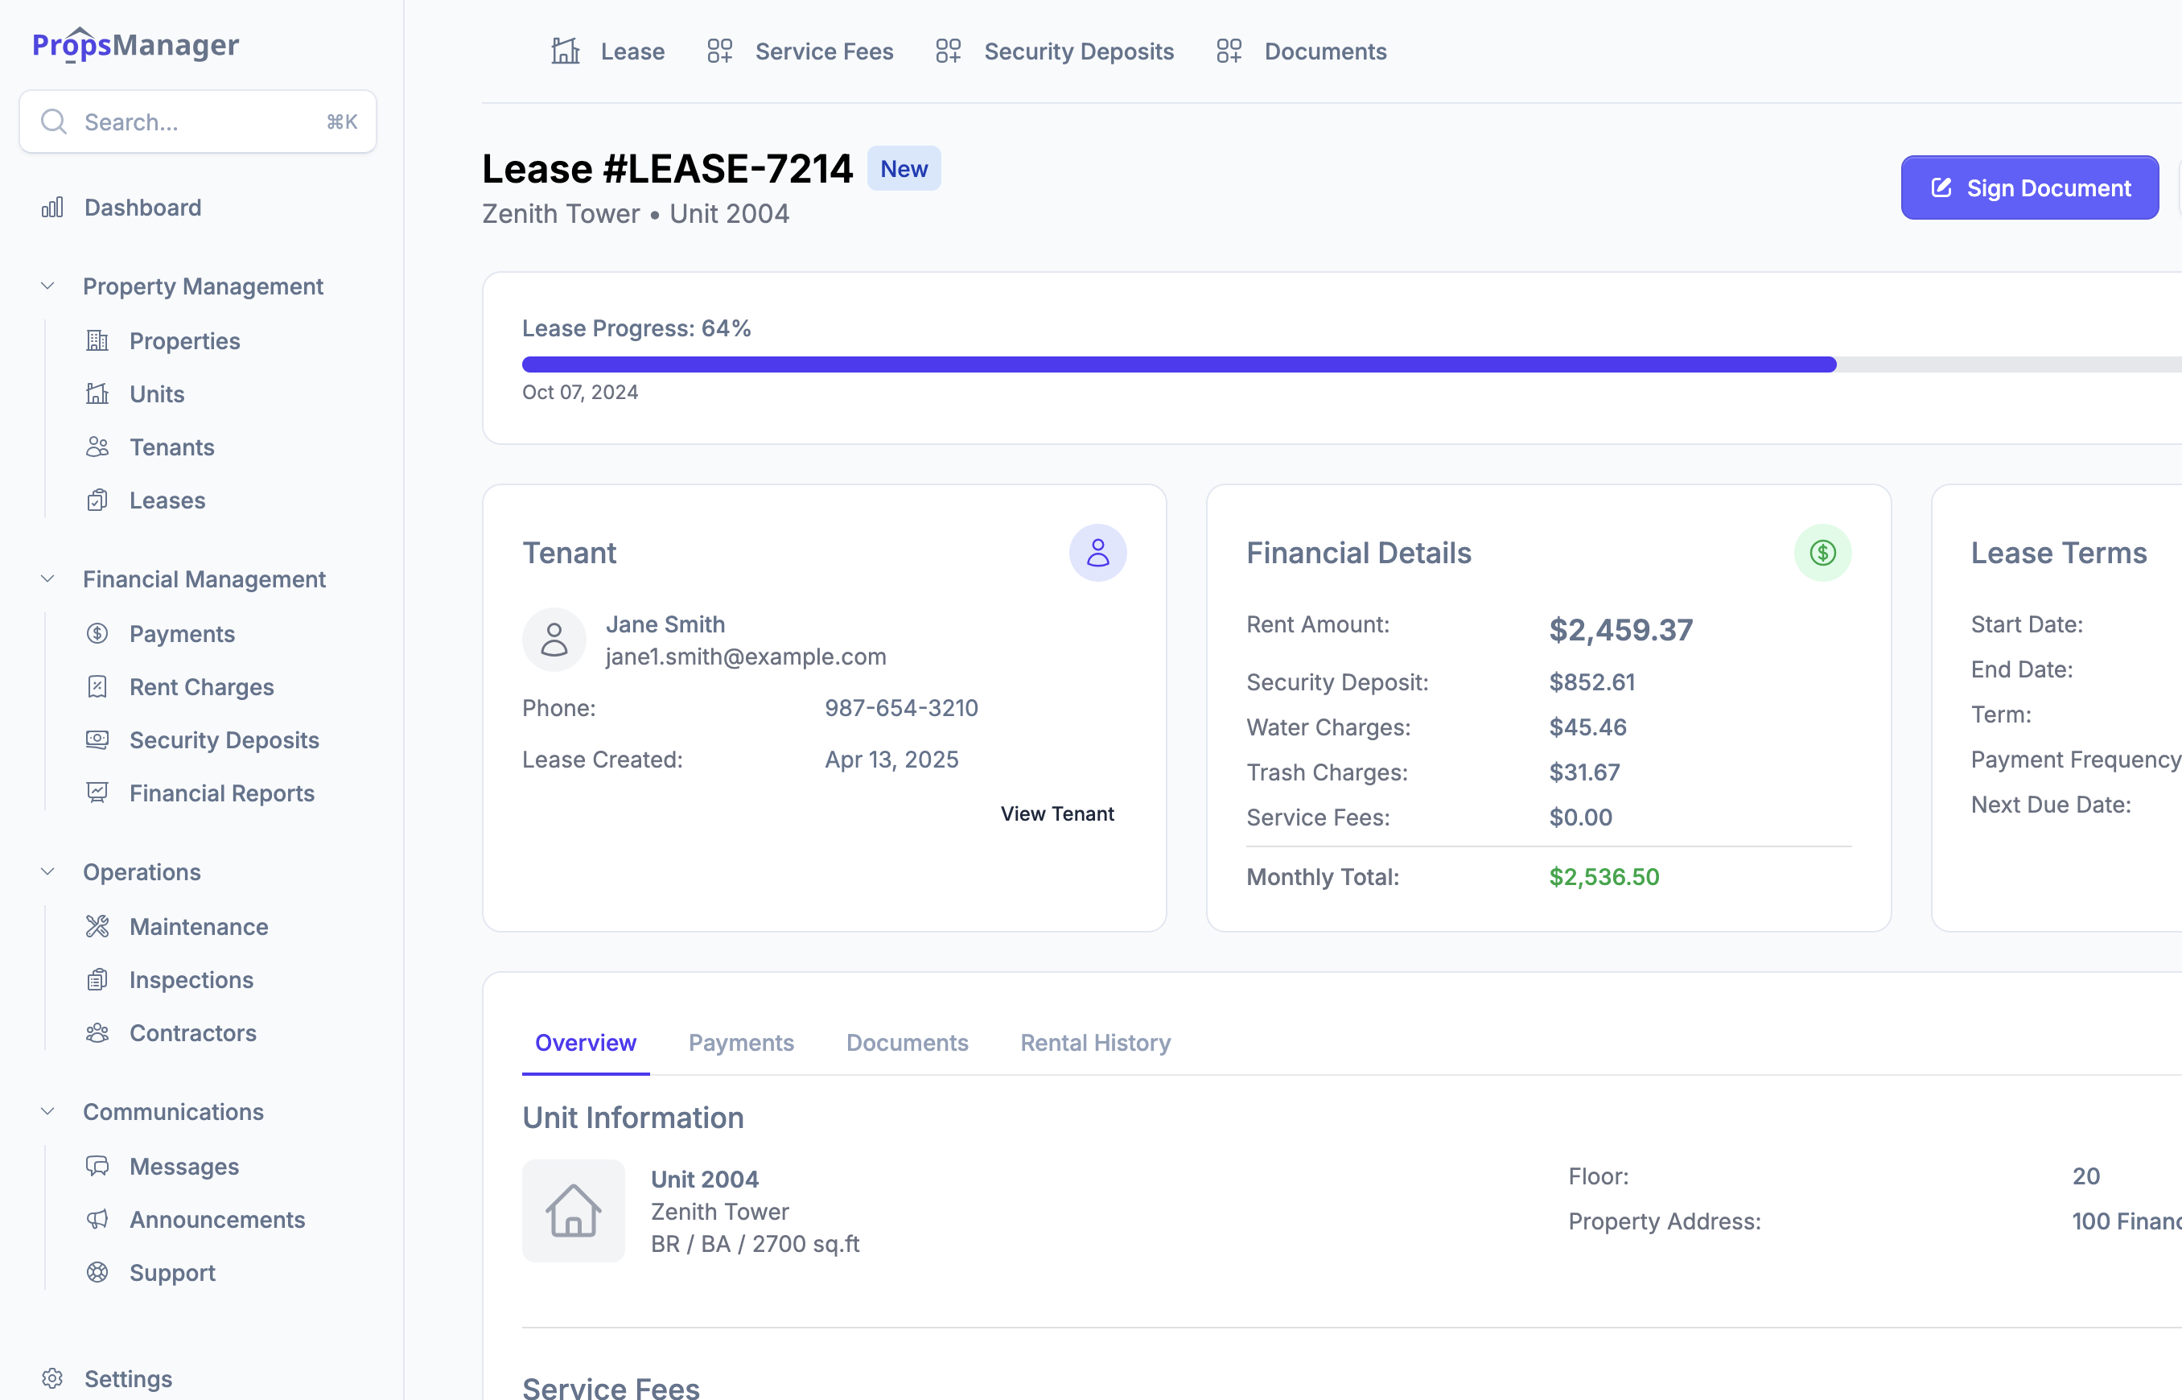The height and width of the screenshot is (1400, 2182).
Task: Select the Security Deposits icon in top navigation
Action: click(948, 51)
